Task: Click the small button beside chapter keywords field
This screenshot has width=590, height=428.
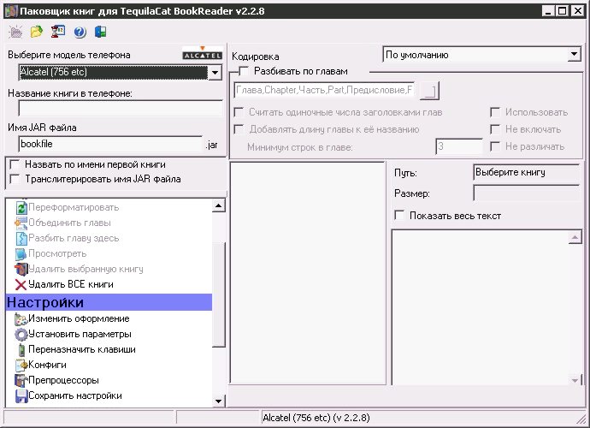Action: [429, 91]
